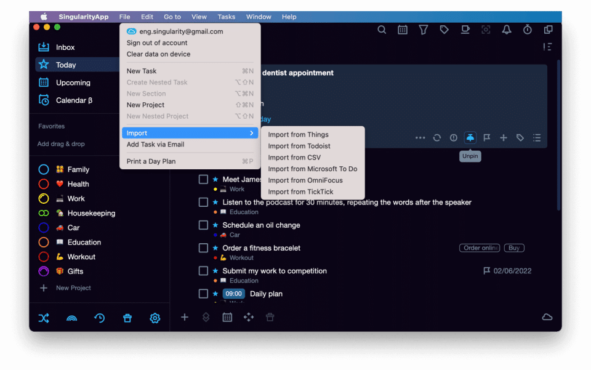Check the Daily plan task checkbox
Screen dimensions: 591x370
click(x=203, y=294)
